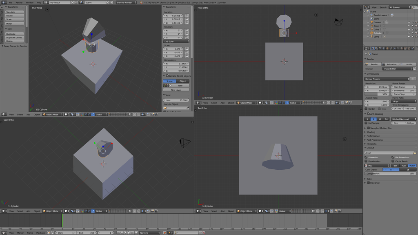
Task: Open the Modifiers wrench icon in Properties
Action: pos(394,49)
